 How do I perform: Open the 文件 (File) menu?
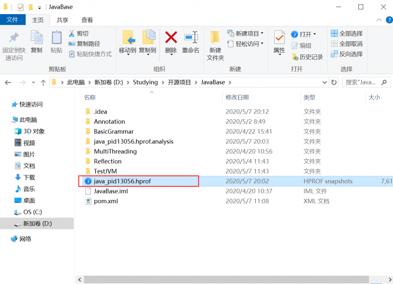[13, 19]
